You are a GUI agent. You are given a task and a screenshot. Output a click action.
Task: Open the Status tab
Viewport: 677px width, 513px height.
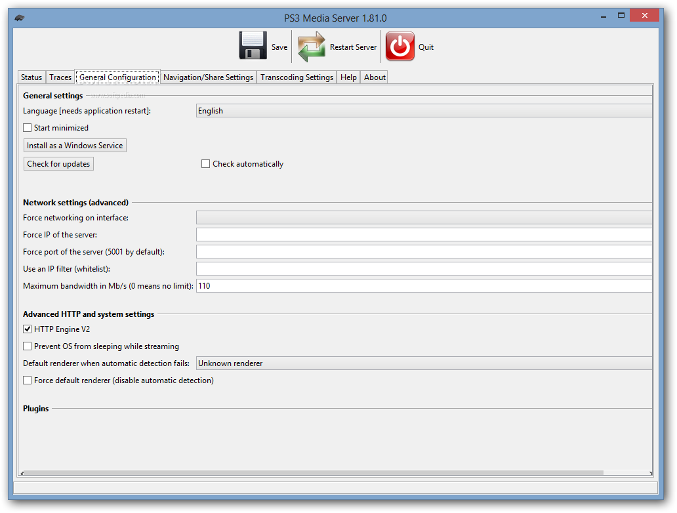tap(31, 77)
